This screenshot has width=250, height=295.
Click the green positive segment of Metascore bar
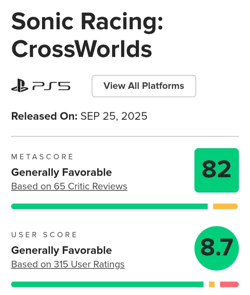[109, 207]
